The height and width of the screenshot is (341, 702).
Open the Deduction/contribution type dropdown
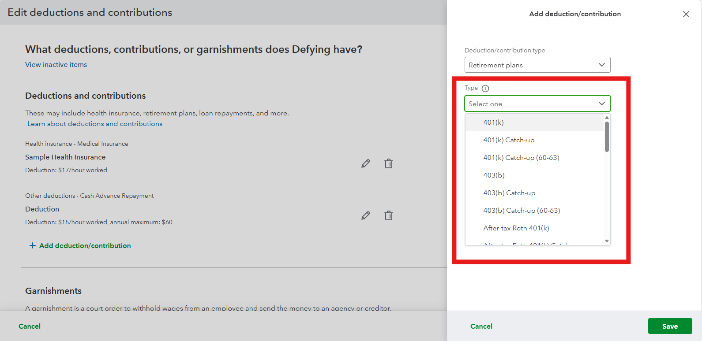(x=537, y=65)
